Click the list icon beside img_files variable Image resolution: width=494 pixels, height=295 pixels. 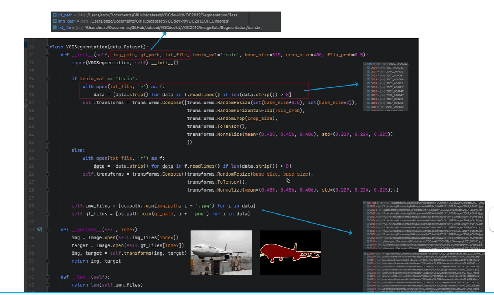[365, 203]
